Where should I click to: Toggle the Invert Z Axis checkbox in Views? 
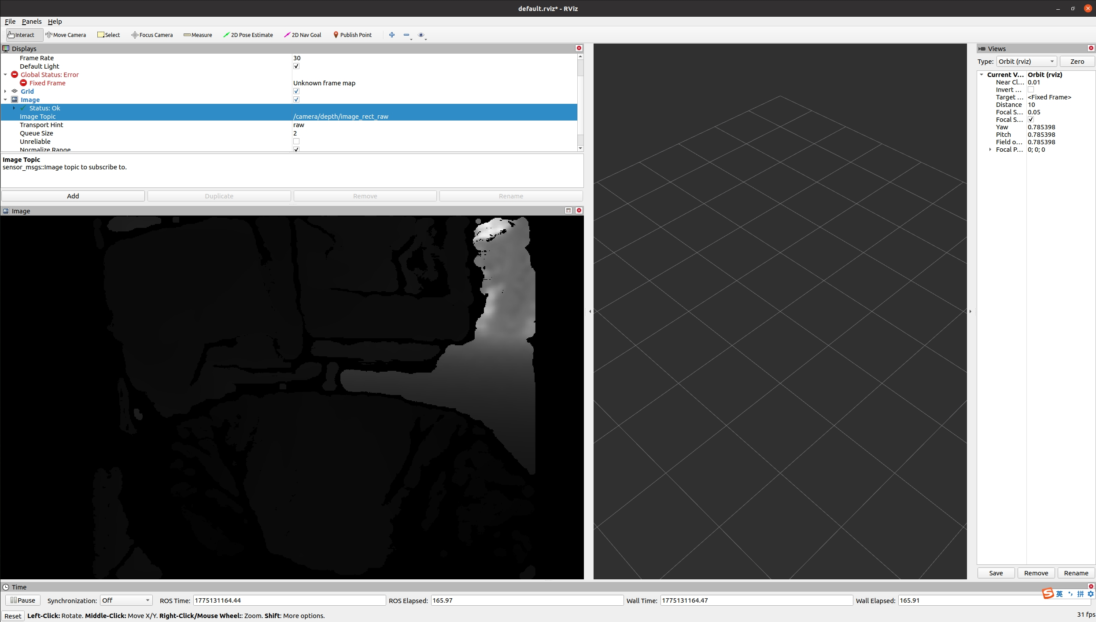pyautogui.click(x=1031, y=89)
